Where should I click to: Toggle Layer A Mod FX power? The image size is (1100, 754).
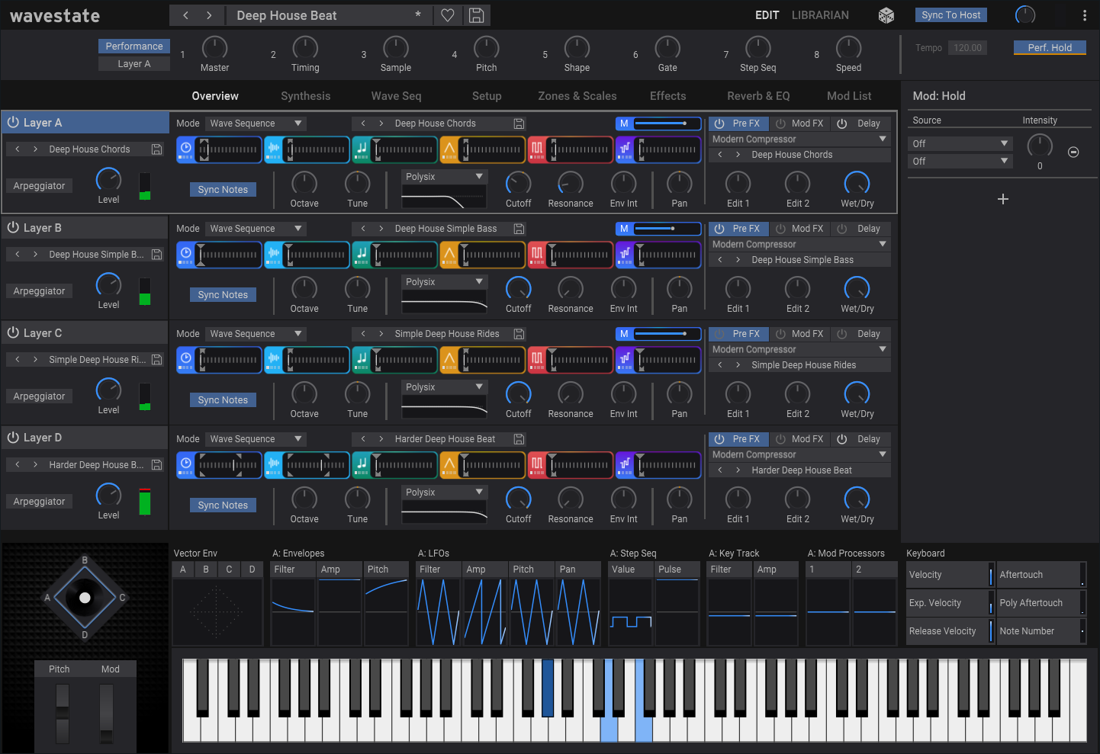780,124
